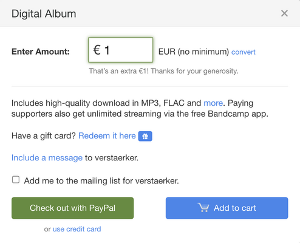Tick the verstaerker mailing list checkbox
This screenshot has width=300, height=243.
16,180
